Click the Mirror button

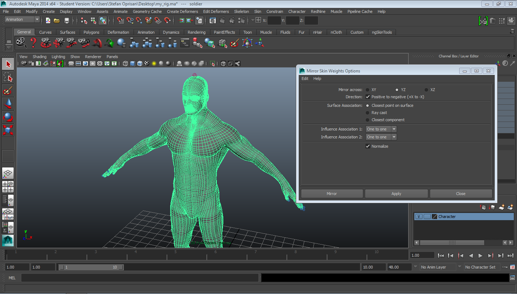click(332, 194)
